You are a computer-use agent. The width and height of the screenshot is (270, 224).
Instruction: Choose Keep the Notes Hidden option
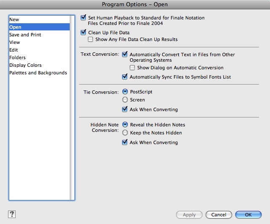click(125, 133)
